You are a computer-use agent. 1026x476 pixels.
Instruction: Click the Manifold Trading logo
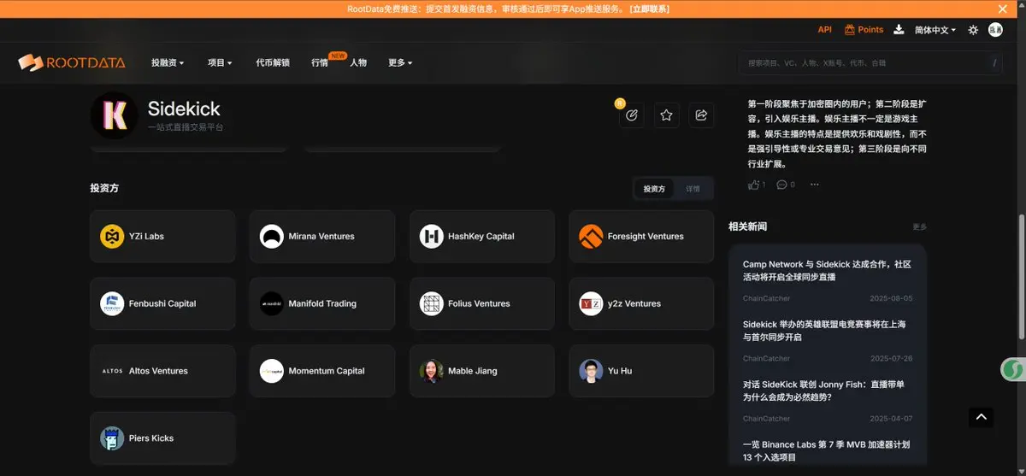pyautogui.click(x=272, y=303)
